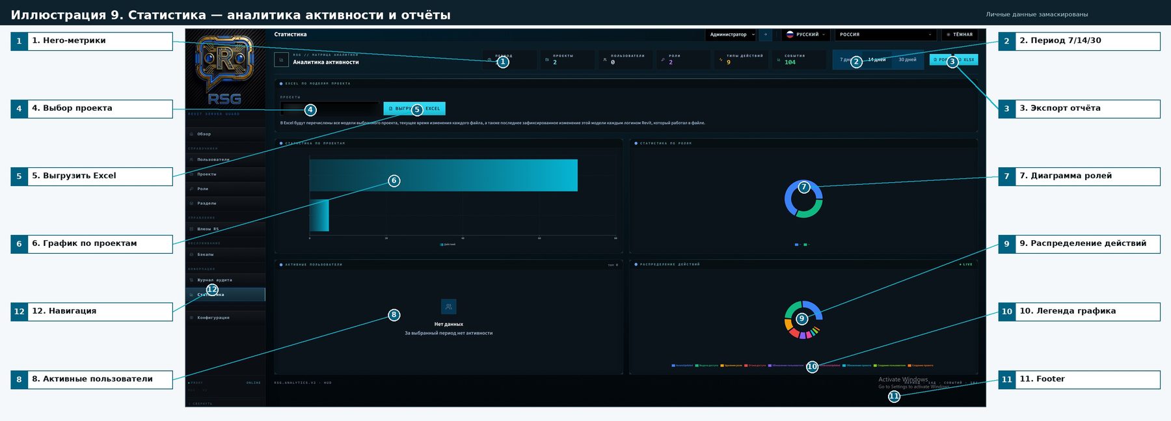The width and height of the screenshot is (1171, 421).
Task: Click the icon beside Шлюзы RS
Action: pyautogui.click(x=191, y=229)
